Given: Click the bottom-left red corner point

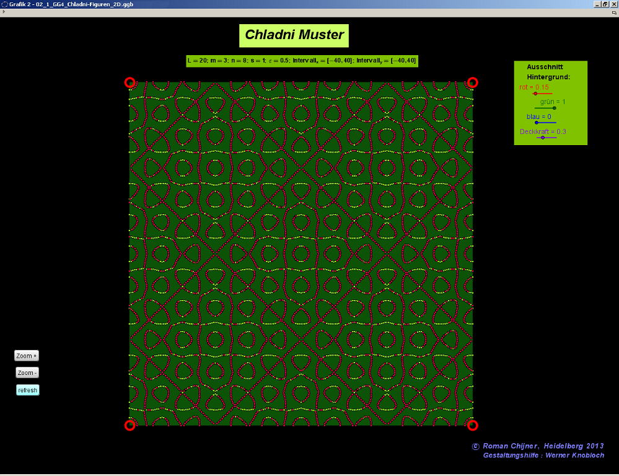Looking at the screenshot, I should click(130, 425).
